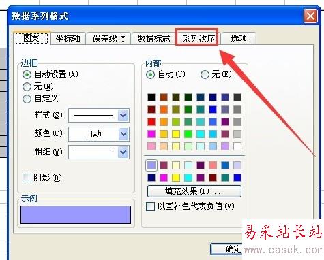Pick the bright red swatch in third row

(151, 122)
